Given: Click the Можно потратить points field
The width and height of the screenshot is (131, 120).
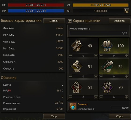Looking at the screenshot, I should pyautogui.click(x=99, y=33).
